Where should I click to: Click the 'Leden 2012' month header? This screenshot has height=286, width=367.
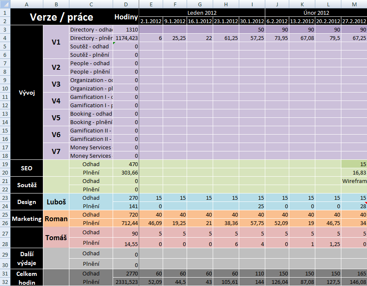pyautogui.click(x=202, y=13)
